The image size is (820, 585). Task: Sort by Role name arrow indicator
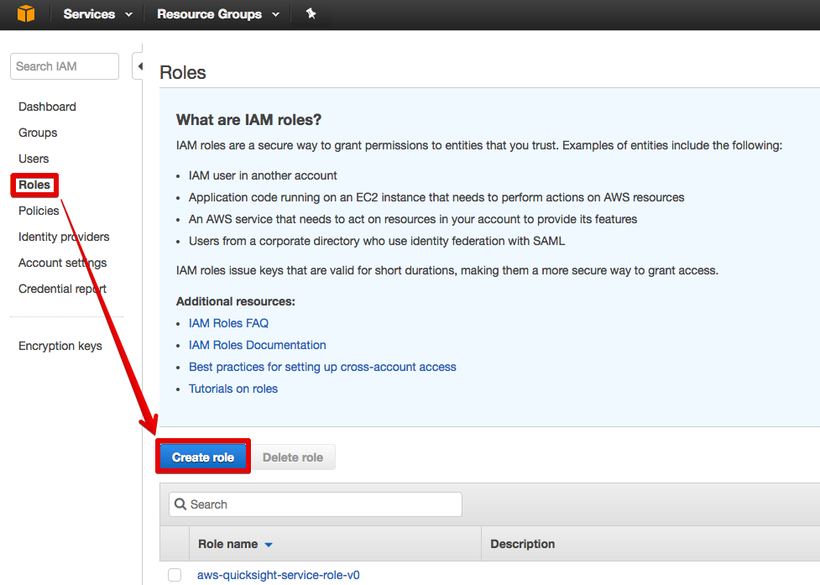click(x=269, y=545)
